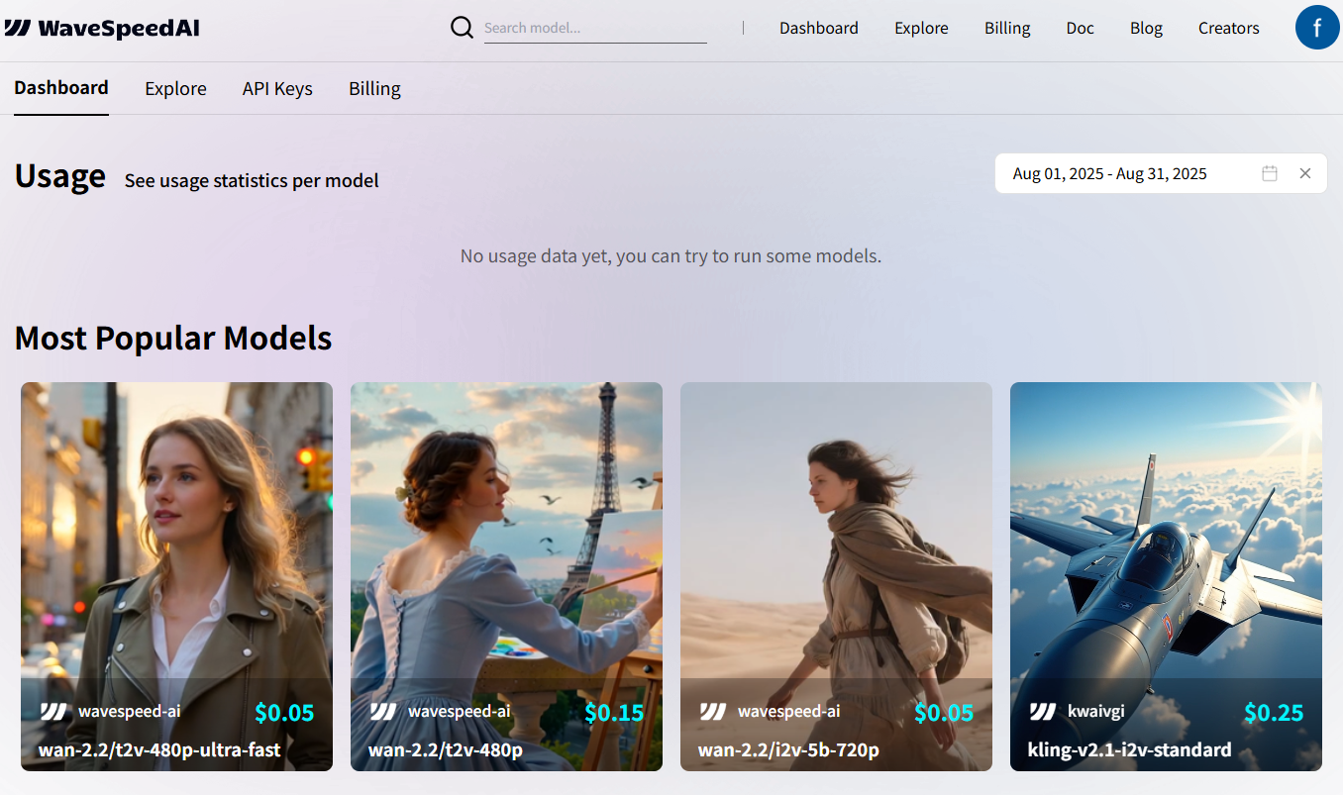Open Creators in top navigation

1229,28
